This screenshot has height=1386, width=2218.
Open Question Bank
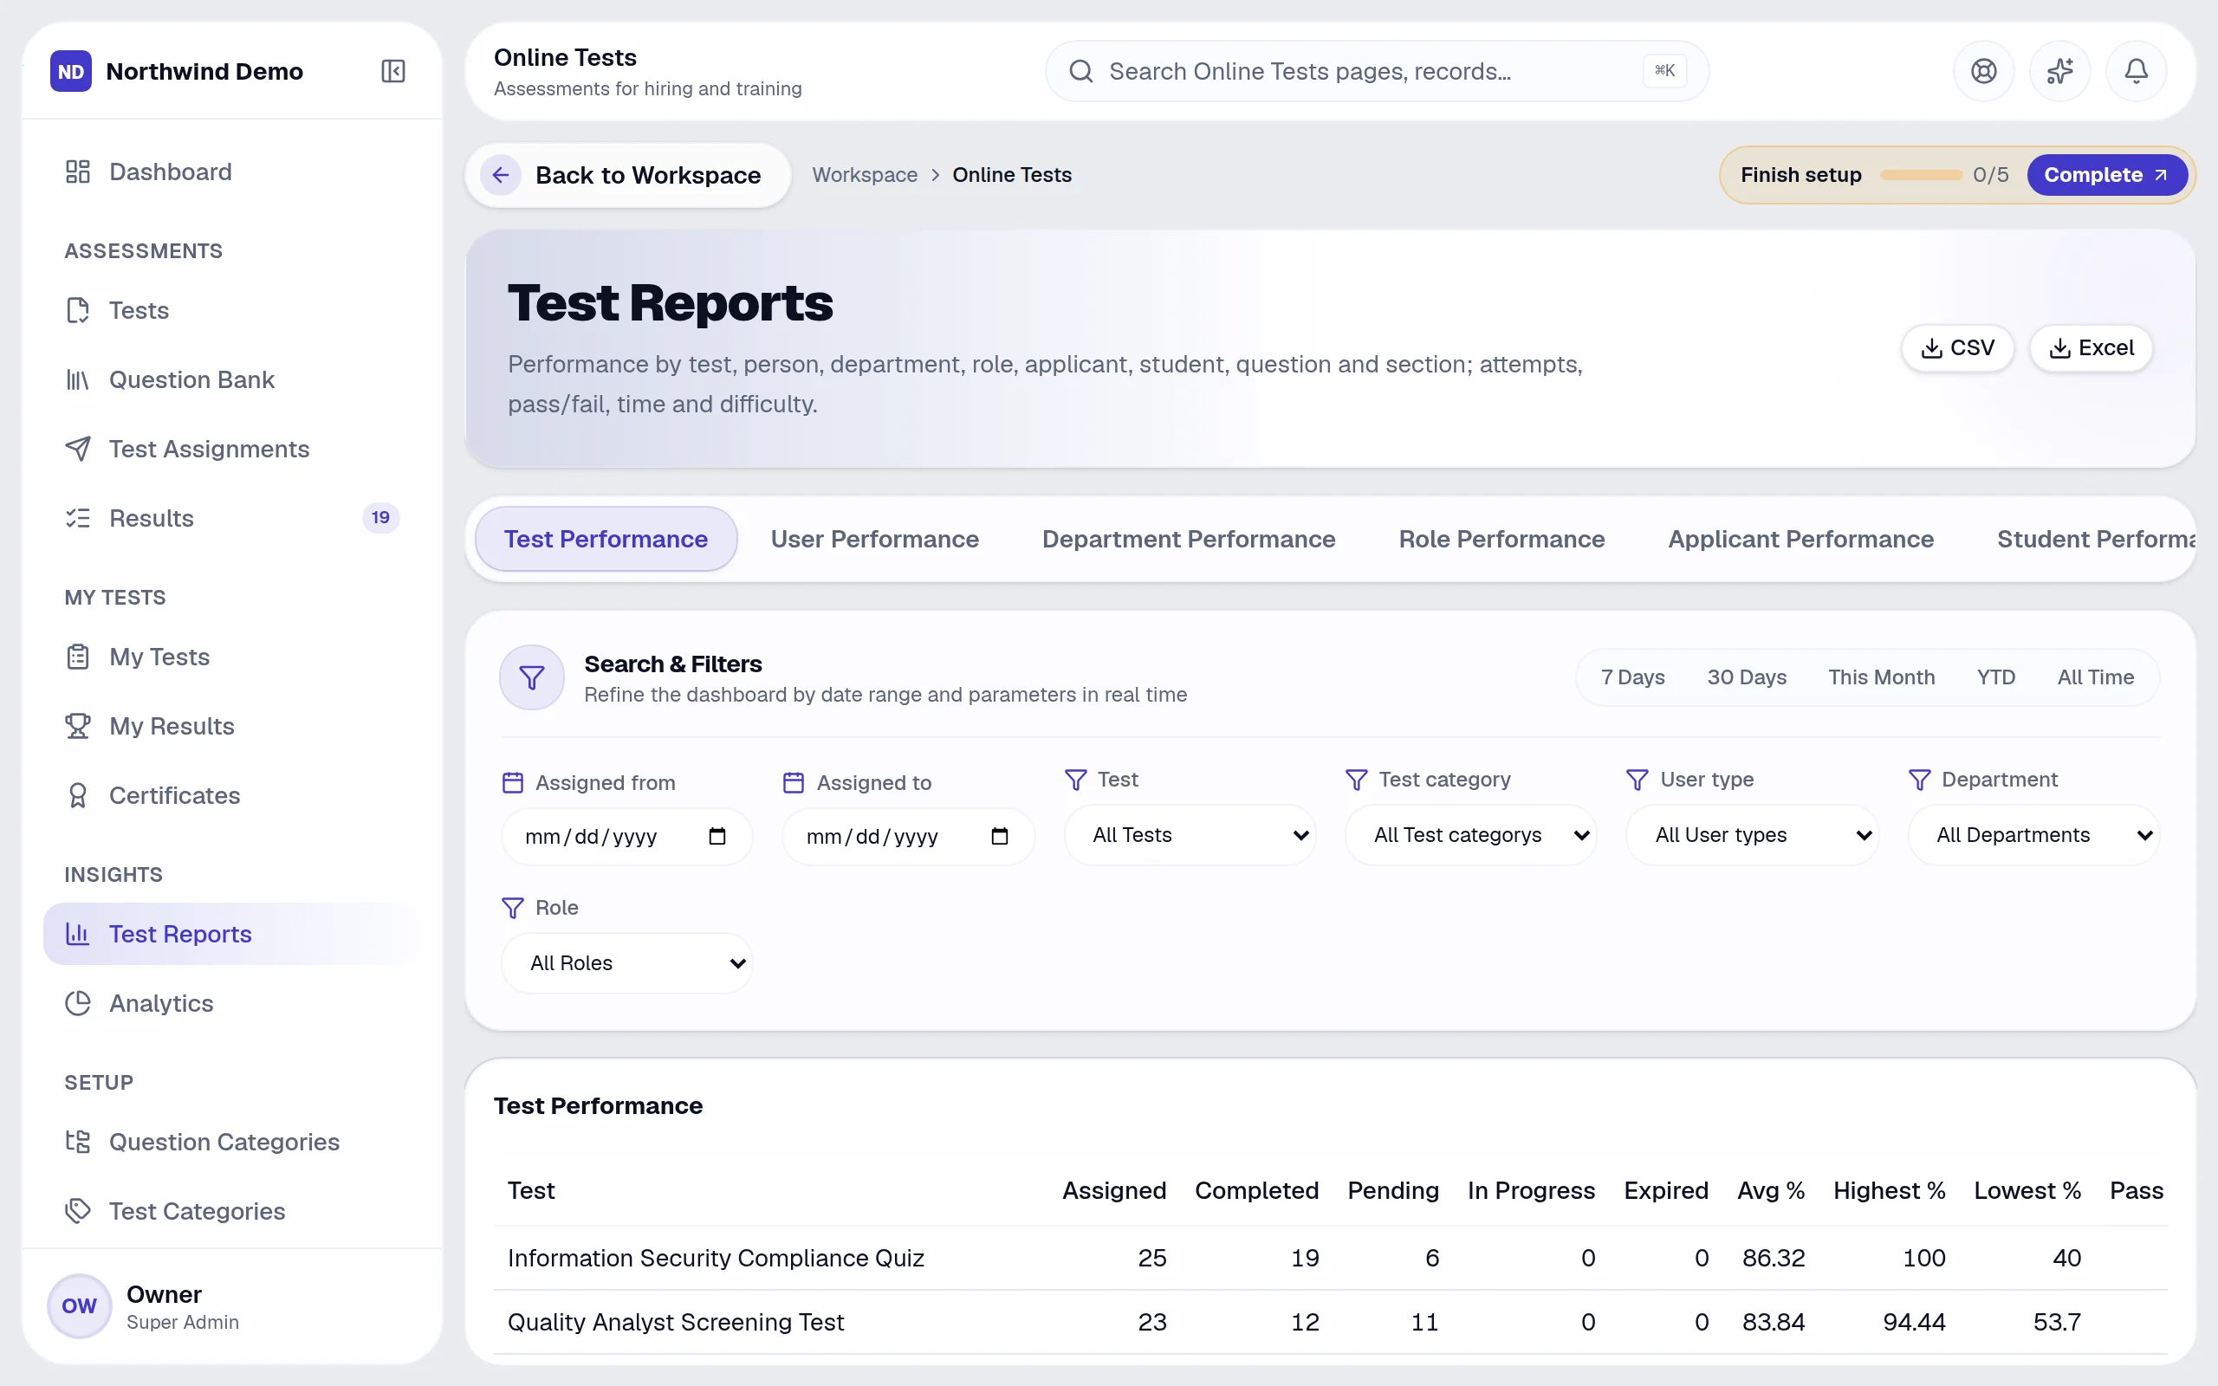point(231,379)
